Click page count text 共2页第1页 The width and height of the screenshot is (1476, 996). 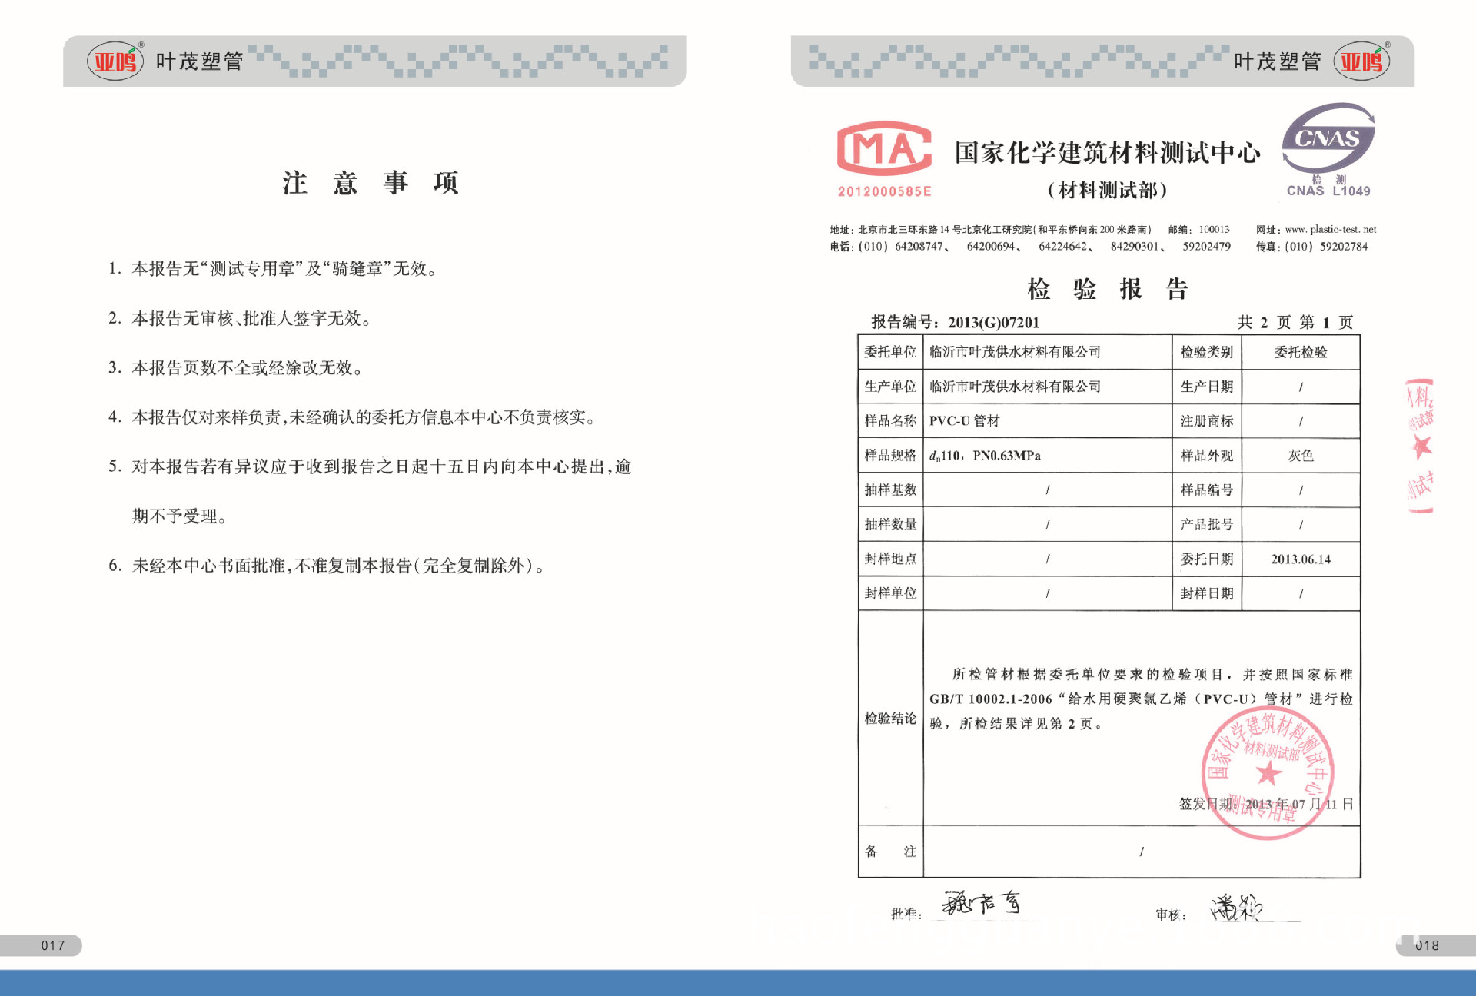tap(1295, 322)
